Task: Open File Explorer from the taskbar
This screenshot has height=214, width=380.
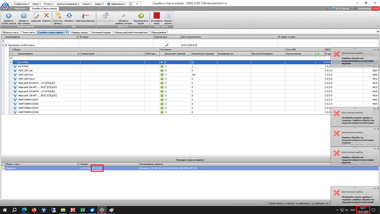Action: pos(63,210)
